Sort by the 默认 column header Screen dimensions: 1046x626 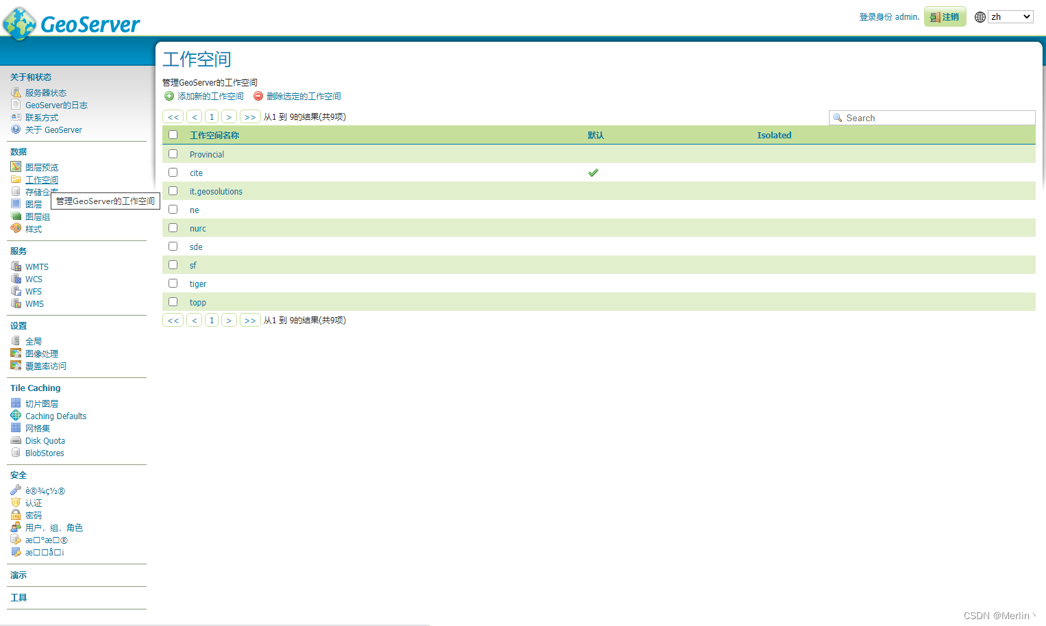[596, 136]
